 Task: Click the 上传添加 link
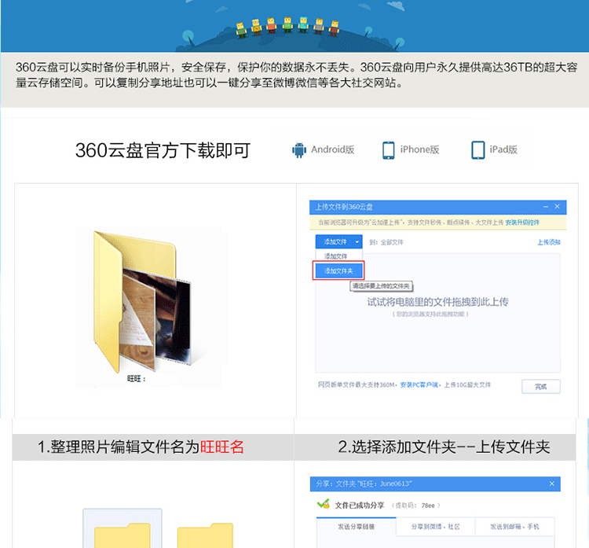[549, 242]
